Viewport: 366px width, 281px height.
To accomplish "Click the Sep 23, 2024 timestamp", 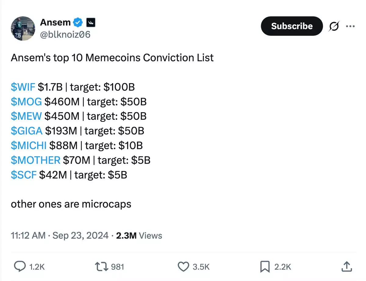I will [81, 236].
